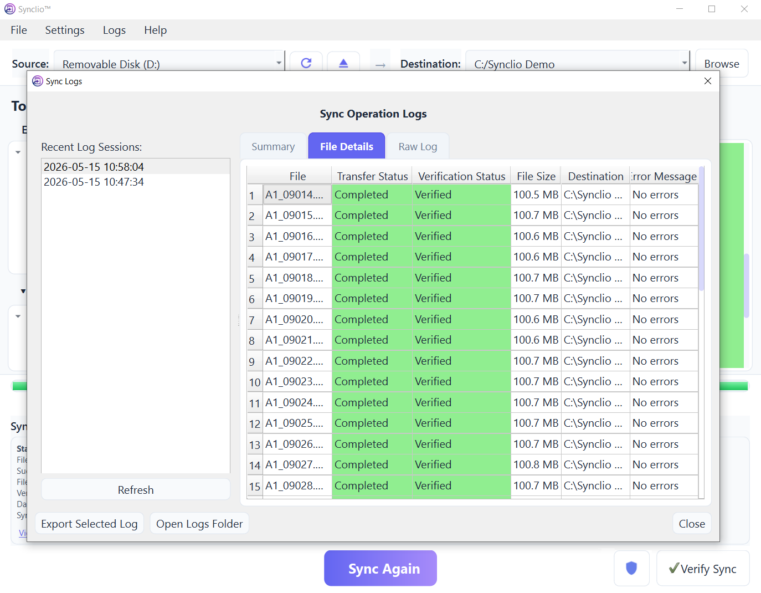Open the Logs menu
The image size is (761, 593).
[114, 30]
